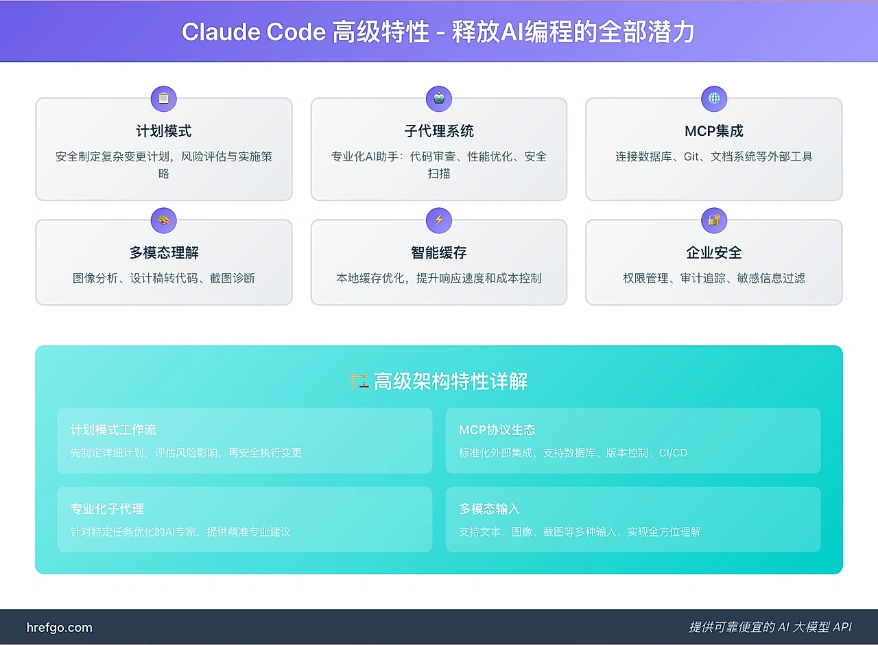This screenshot has width=878, height=645.
Task: Open the 多模态输入 panel heading
Action: (x=490, y=509)
